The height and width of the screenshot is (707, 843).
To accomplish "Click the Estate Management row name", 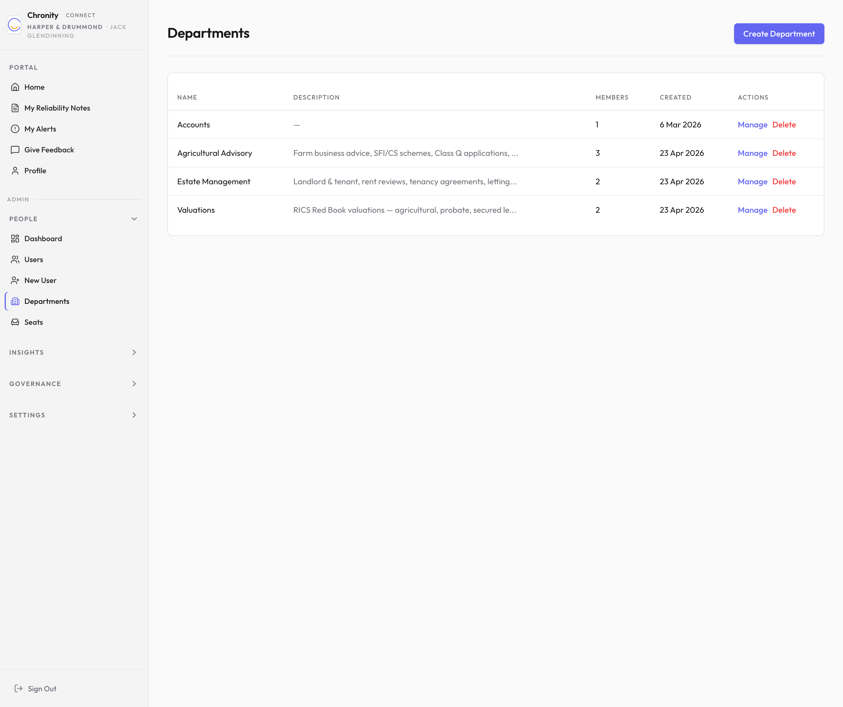I will (214, 182).
